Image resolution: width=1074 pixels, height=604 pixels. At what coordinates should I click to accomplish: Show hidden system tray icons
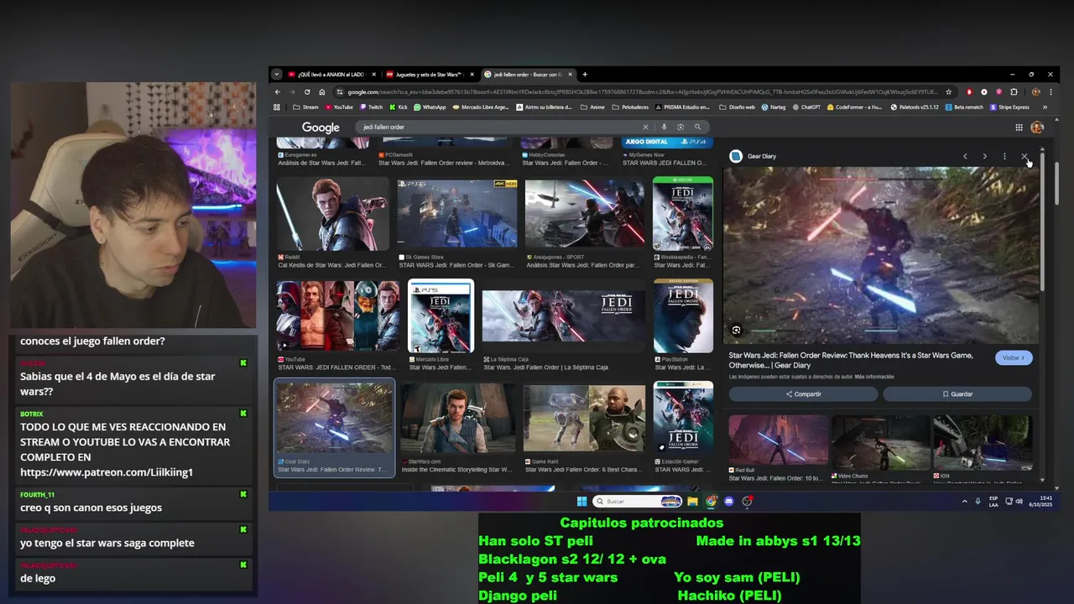(964, 501)
